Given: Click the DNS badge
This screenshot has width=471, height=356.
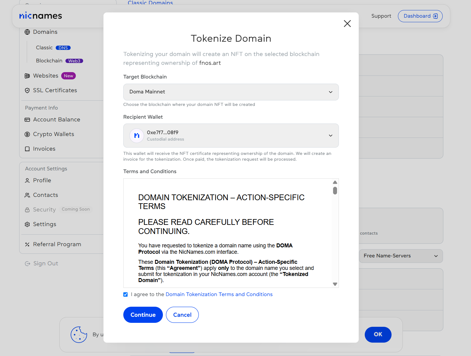Looking at the screenshot, I should (x=63, y=48).
